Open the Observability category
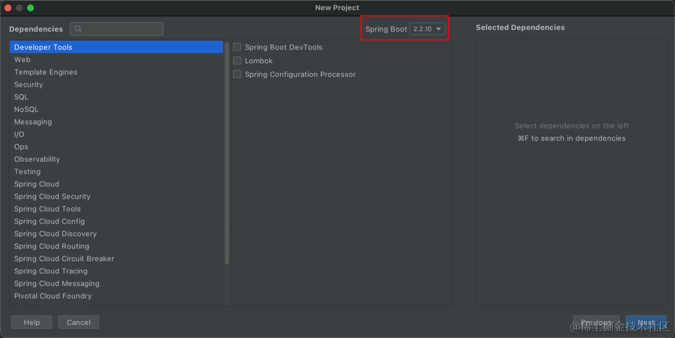Viewport: 675px width, 338px height. click(x=116, y=159)
